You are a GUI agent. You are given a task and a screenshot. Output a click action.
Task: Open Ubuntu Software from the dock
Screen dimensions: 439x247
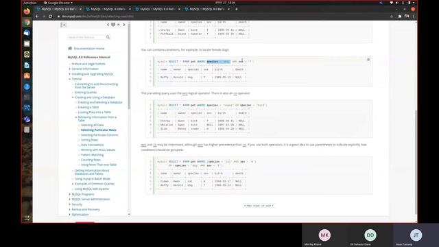[27, 76]
